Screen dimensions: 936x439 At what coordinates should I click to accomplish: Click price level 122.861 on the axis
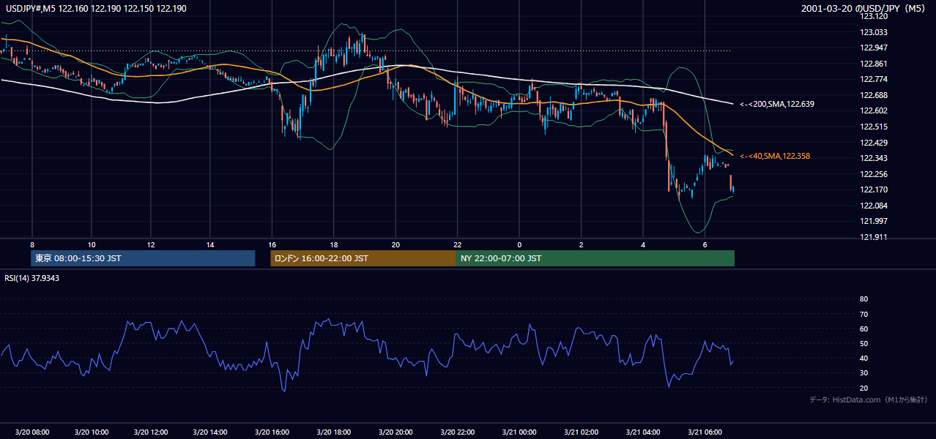[x=874, y=64]
